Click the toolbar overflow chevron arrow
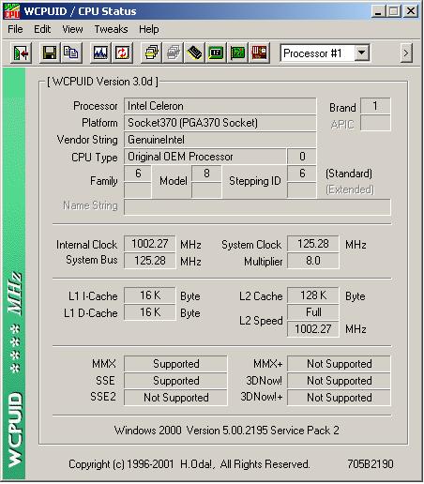 (406, 53)
